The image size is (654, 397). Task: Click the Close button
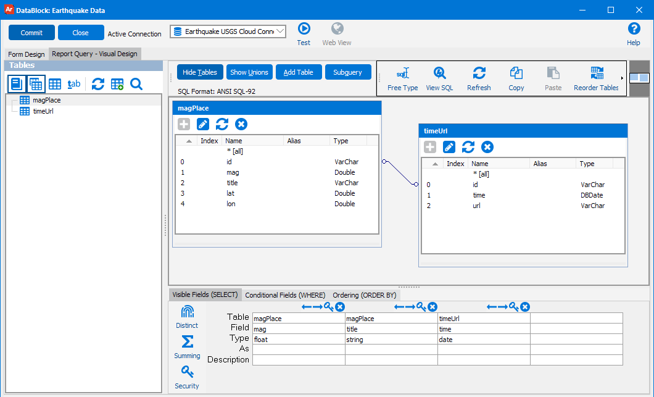point(80,33)
